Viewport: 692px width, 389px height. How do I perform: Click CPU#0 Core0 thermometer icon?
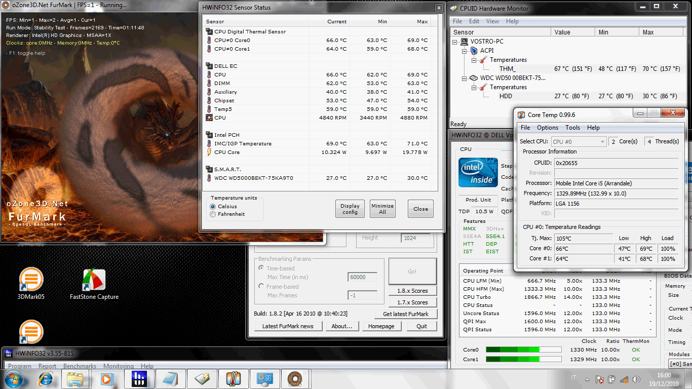pyautogui.click(x=209, y=40)
